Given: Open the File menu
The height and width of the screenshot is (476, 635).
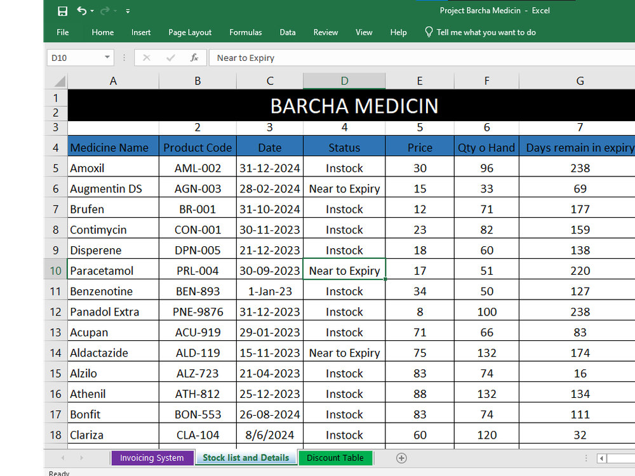Looking at the screenshot, I should pyautogui.click(x=62, y=32).
